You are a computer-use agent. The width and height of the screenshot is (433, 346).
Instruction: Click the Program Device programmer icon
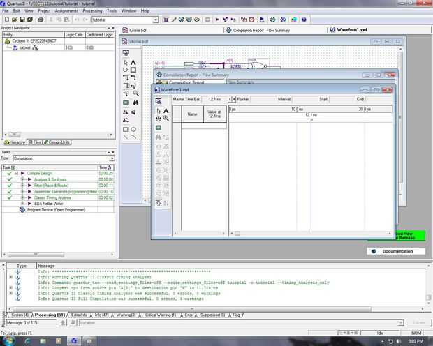pos(22,210)
